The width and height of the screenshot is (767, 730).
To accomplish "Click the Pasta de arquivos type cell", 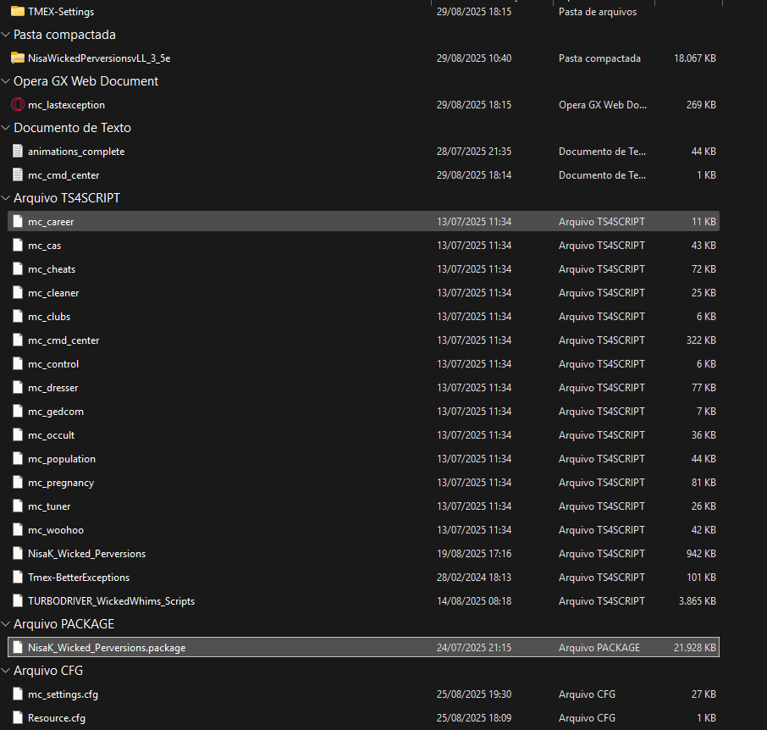I will tap(598, 11).
